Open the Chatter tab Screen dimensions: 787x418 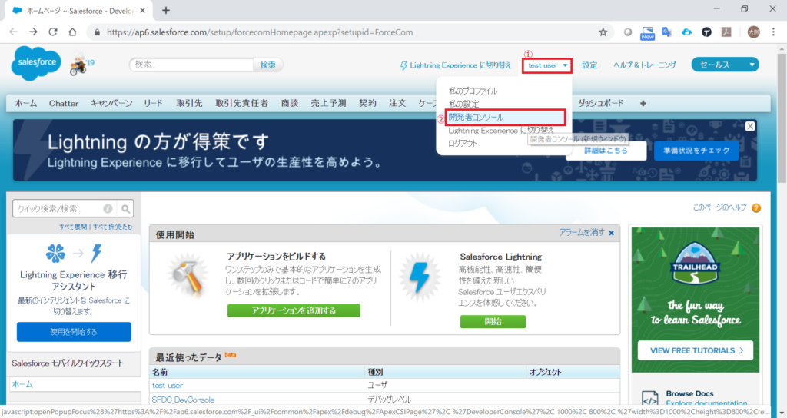pyautogui.click(x=64, y=103)
